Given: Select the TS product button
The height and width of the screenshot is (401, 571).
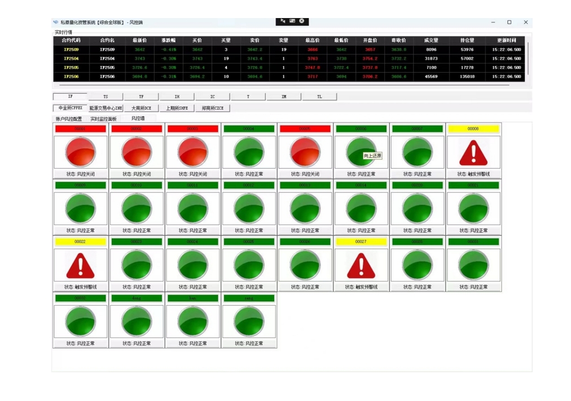Looking at the screenshot, I should (x=106, y=96).
